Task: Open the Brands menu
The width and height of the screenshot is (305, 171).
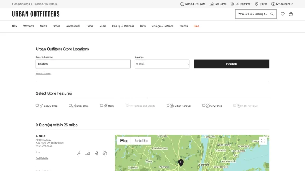Action: click(183, 26)
